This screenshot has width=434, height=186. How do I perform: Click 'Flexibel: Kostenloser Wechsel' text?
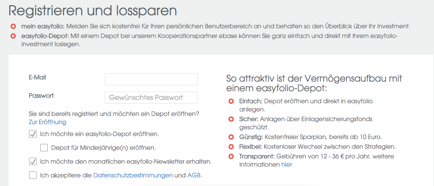point(317,146)
